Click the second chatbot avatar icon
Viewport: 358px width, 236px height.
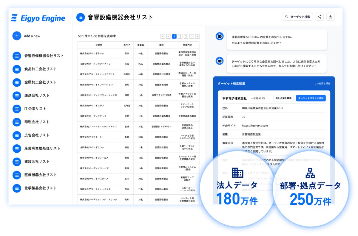(x=220, y=61)
